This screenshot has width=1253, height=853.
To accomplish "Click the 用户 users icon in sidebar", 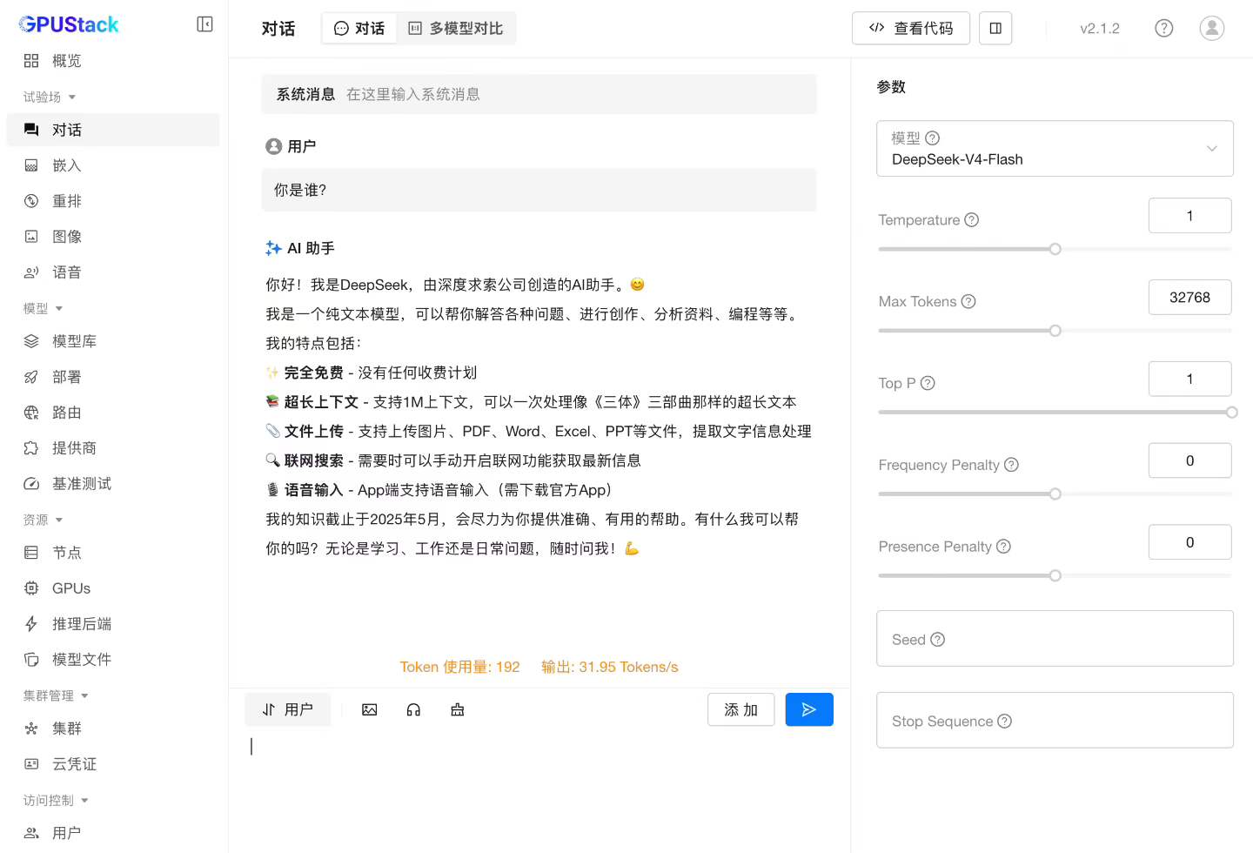I will tap(31, 833).
